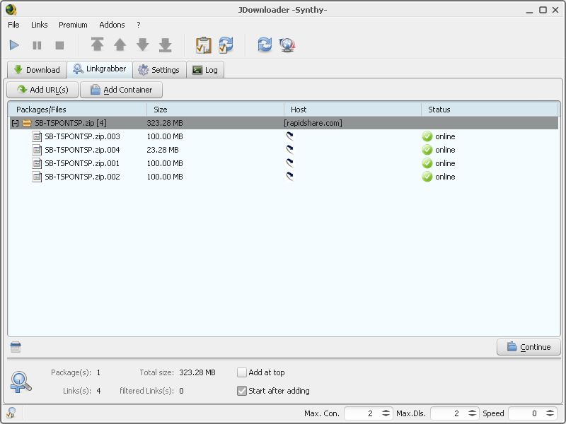Switch to the Download tab

(37, 69)
